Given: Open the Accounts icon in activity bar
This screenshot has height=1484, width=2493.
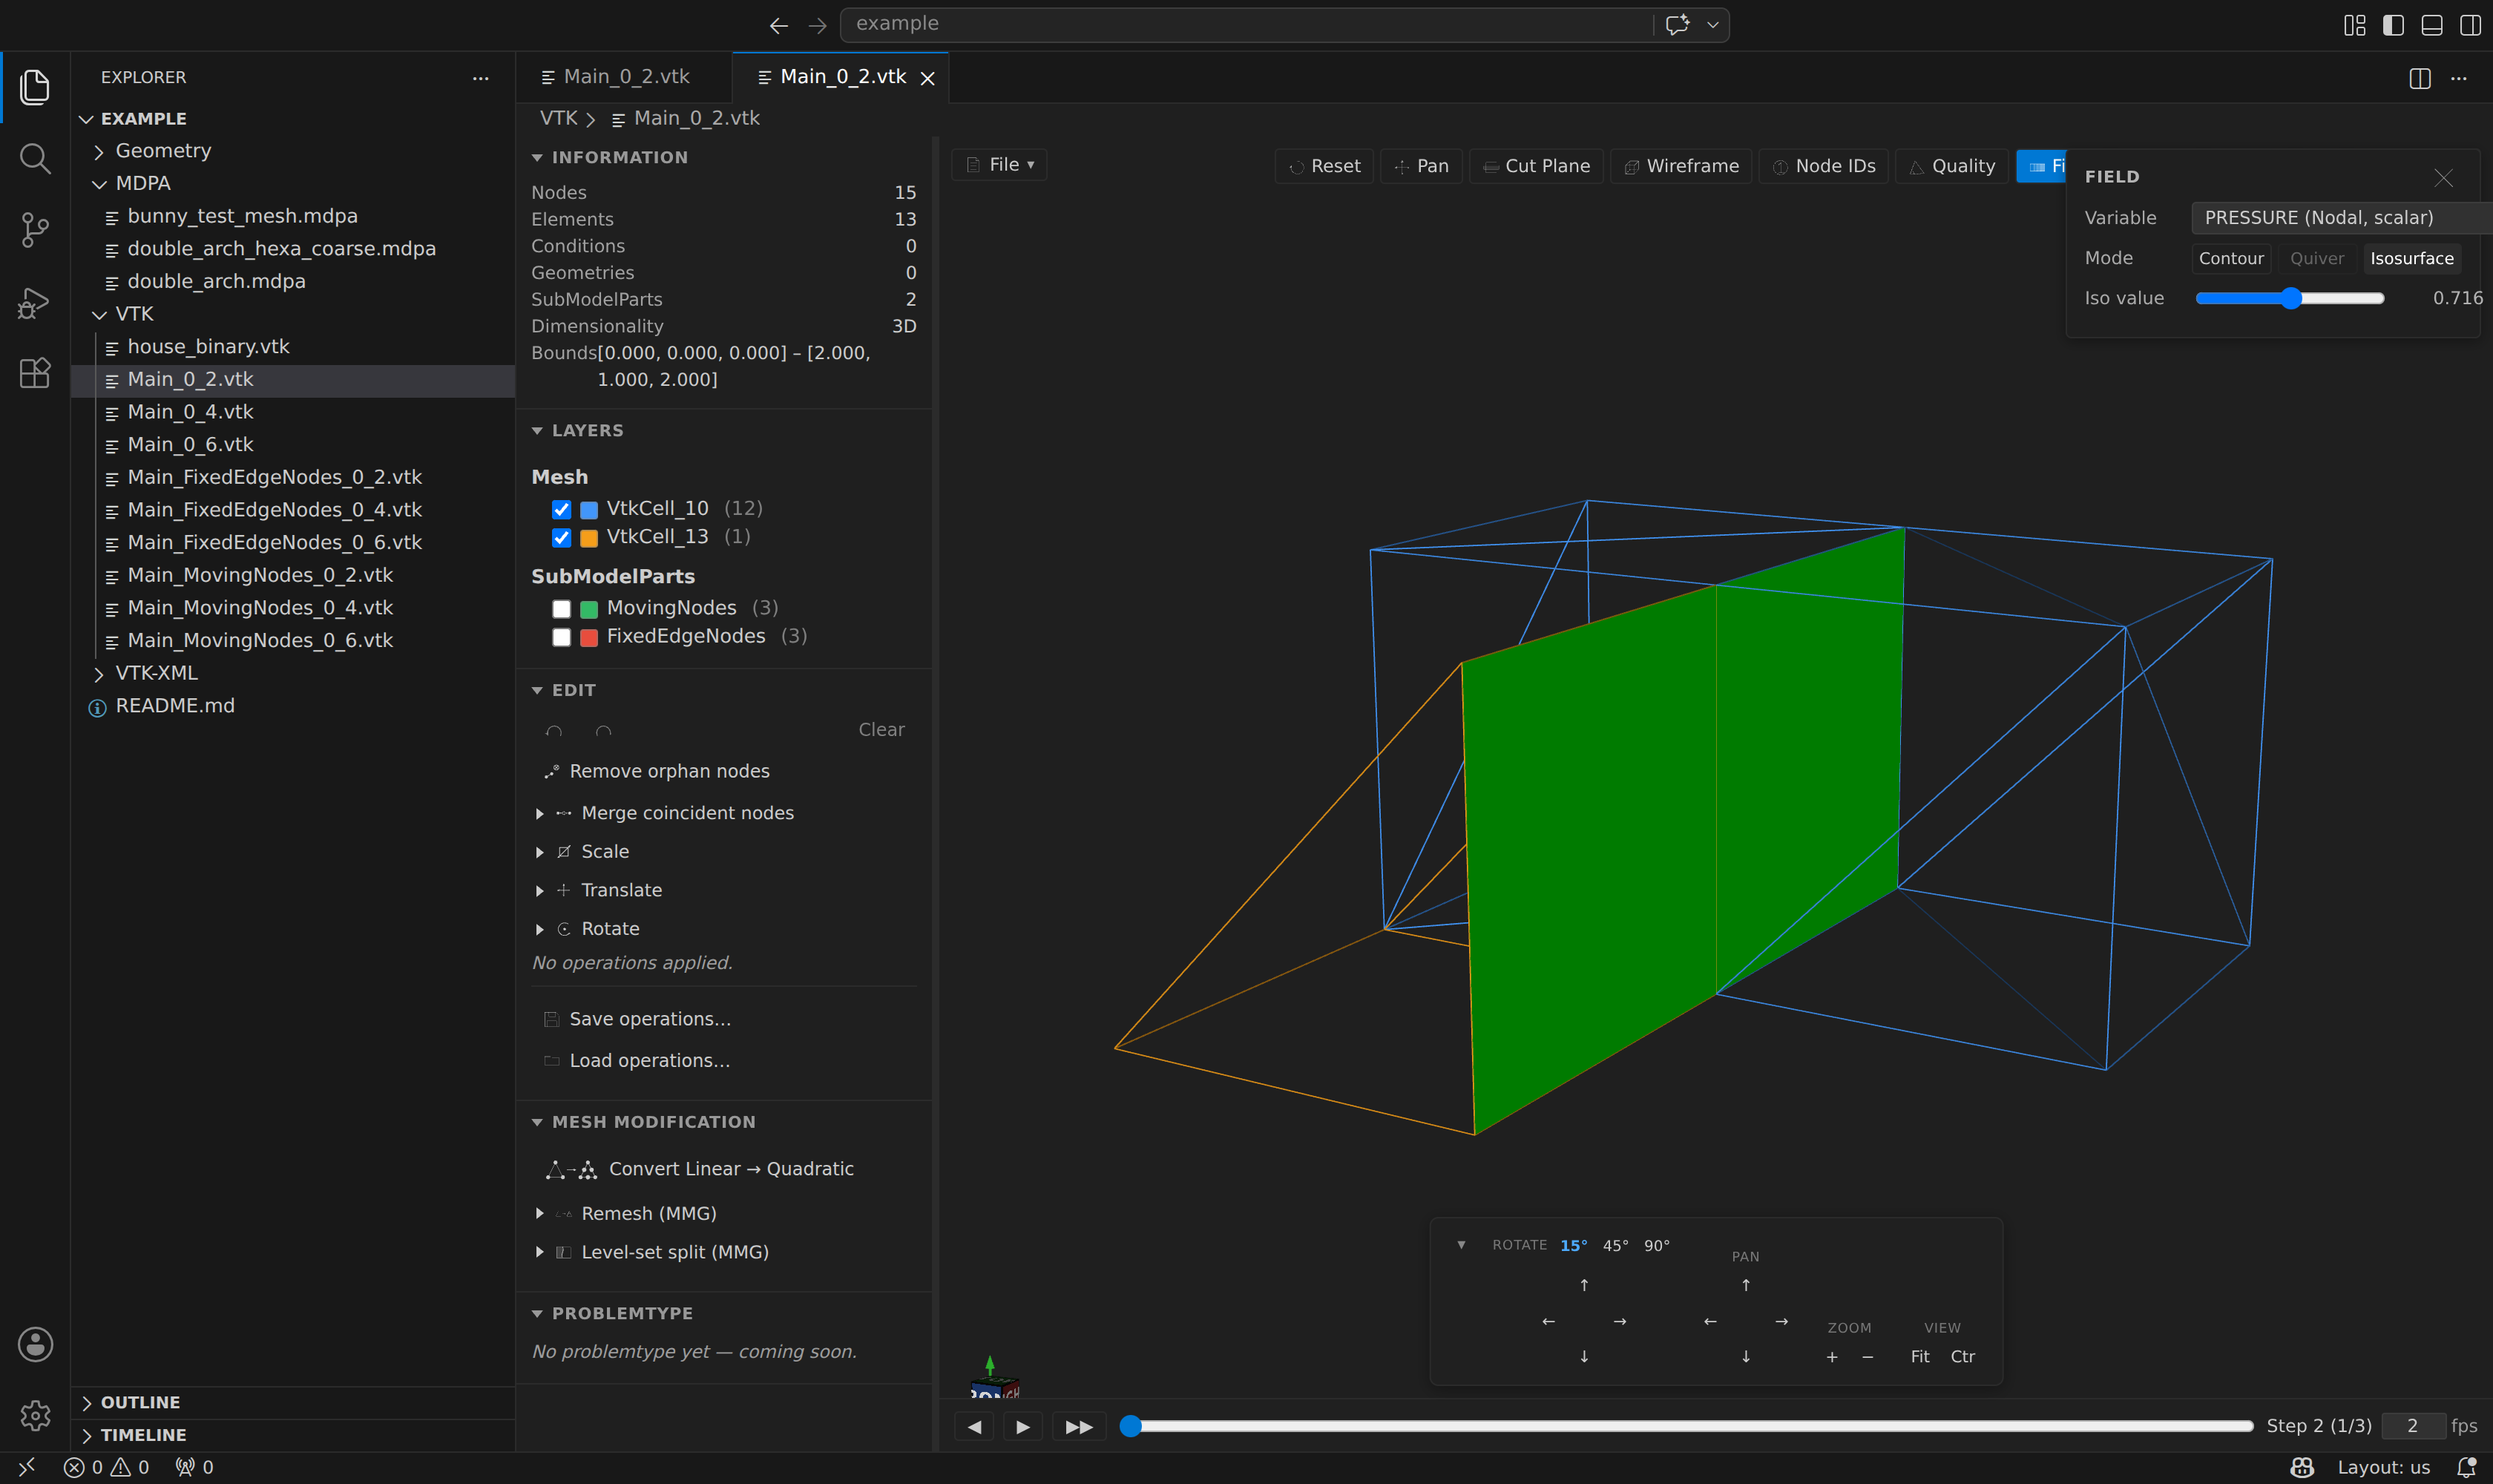Looking at the screenshot, I should [x=35, y=1344].
